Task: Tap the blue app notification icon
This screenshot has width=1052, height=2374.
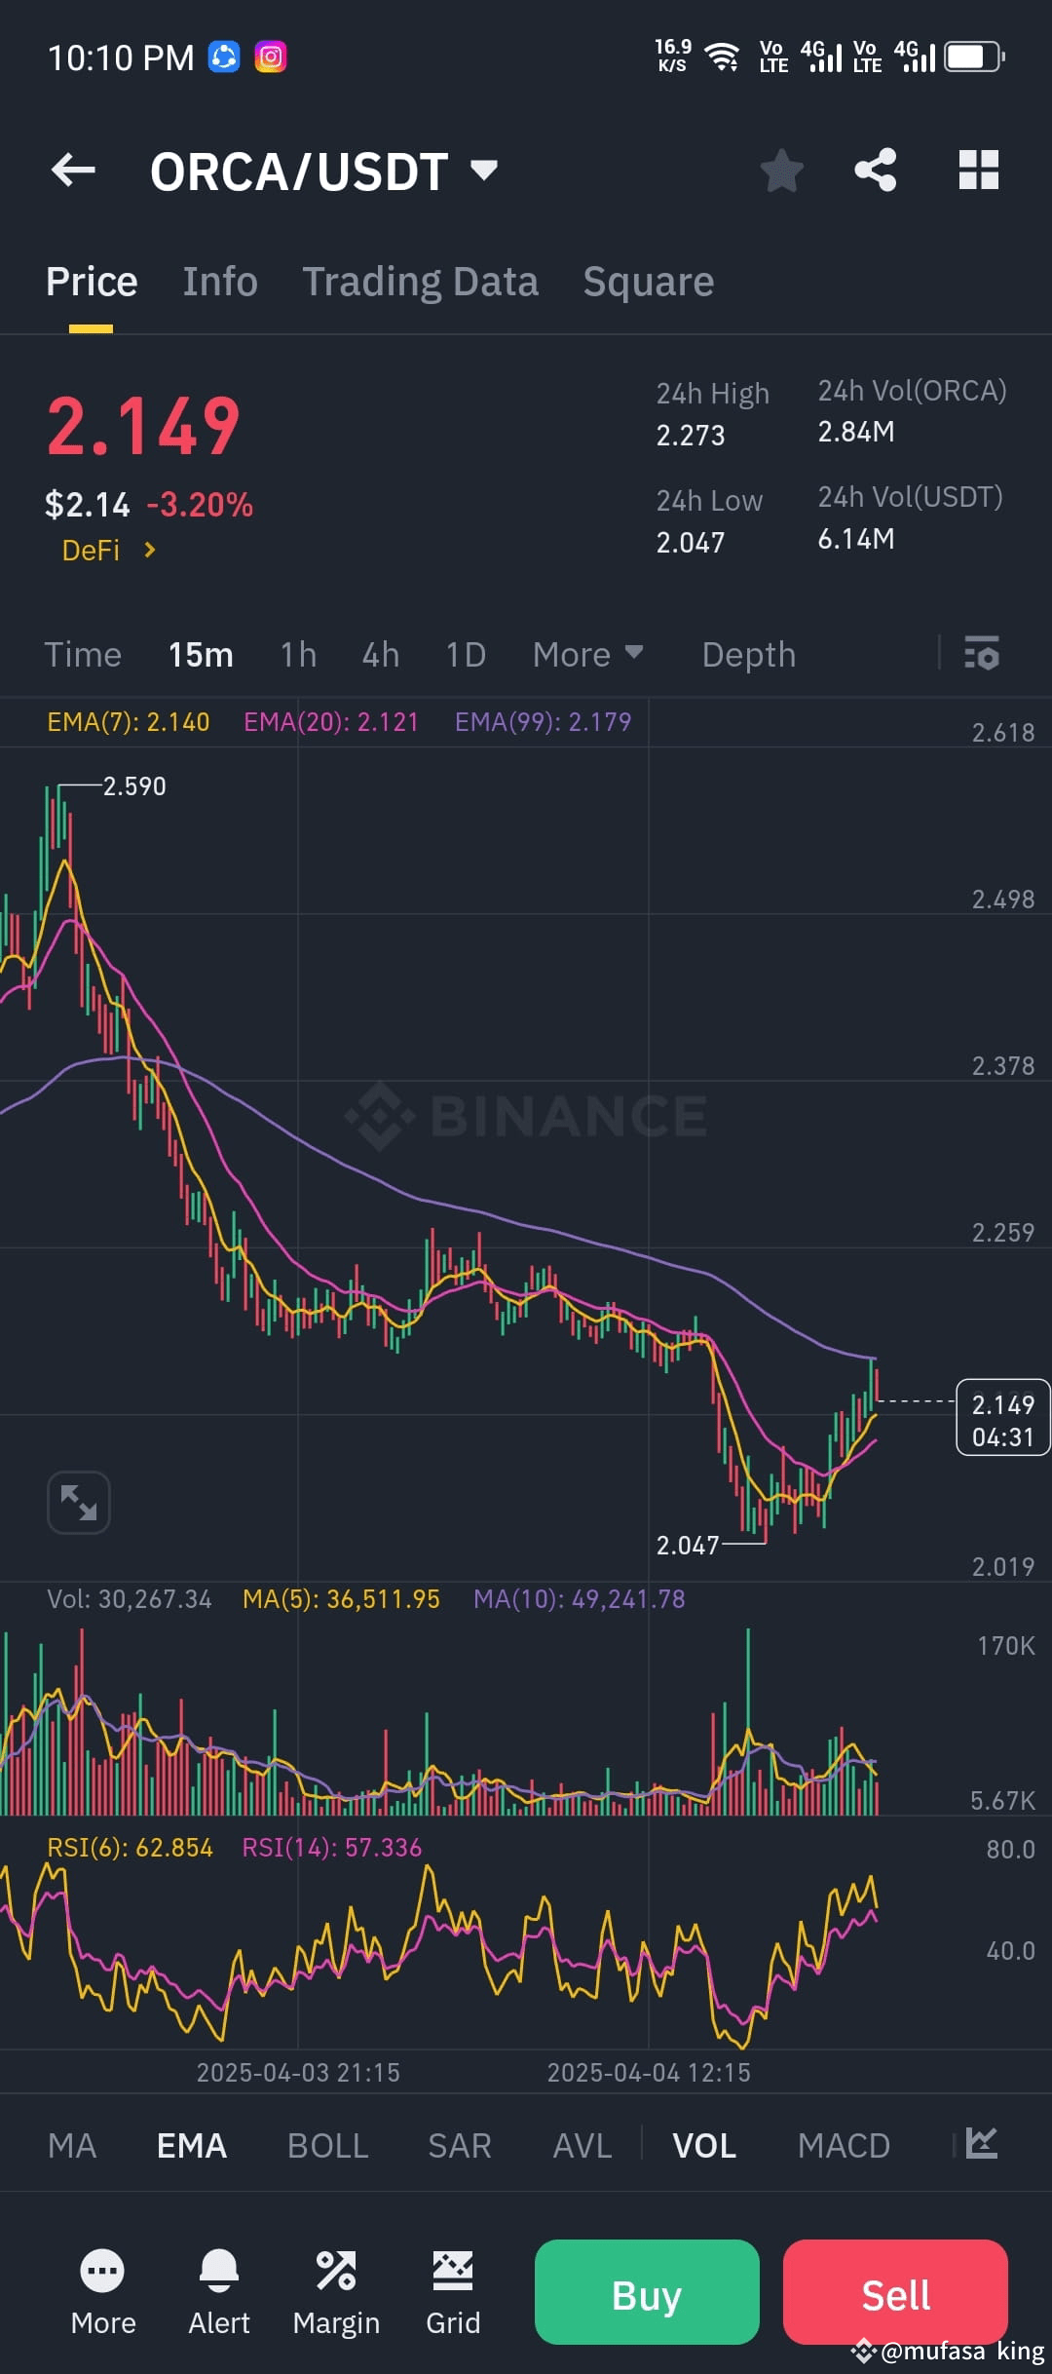Action: (x=224, y=57)
